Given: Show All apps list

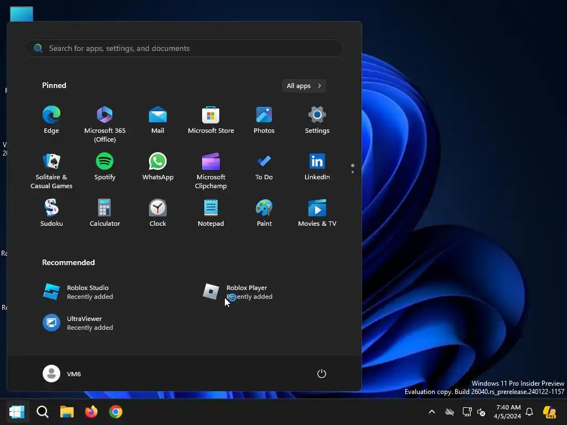Looking at the screenshot, I should pos(304,86).
